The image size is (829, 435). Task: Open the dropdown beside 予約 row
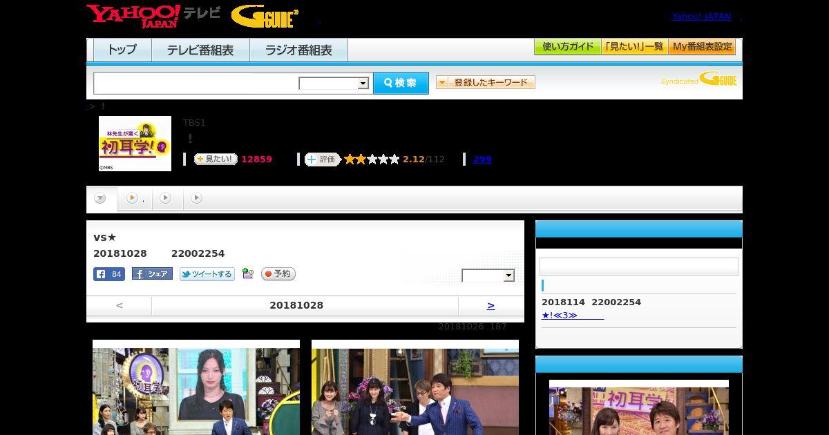point(488,275)
